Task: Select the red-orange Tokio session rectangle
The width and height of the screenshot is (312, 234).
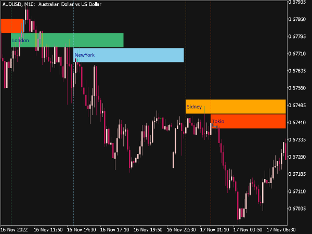Action: tap(248, 121)
